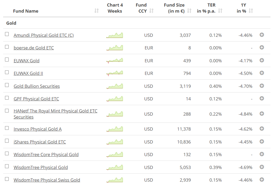Tick the EUWAX Gold checkbox
This screenshot has height=185, width=272.
pos(7,60)
